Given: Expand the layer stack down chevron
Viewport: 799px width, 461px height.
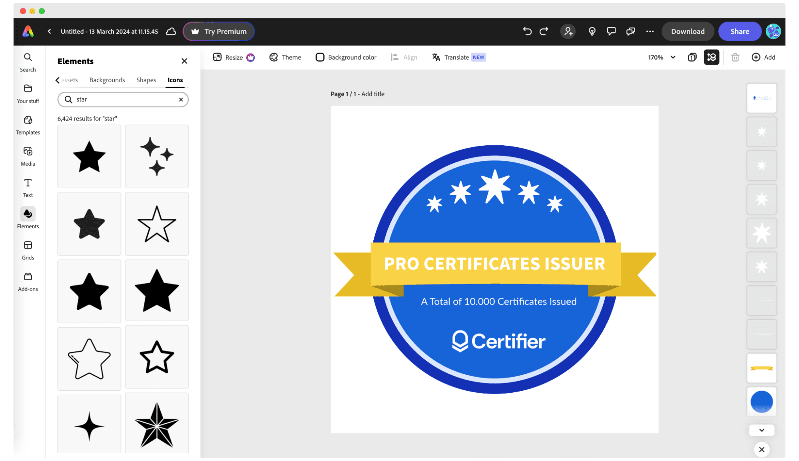Looking at the screenshot, I should point(762,430).
